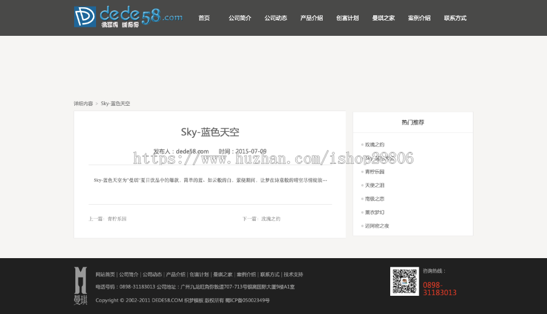Click the footer 电话号码 and address line

pos(195,287)
